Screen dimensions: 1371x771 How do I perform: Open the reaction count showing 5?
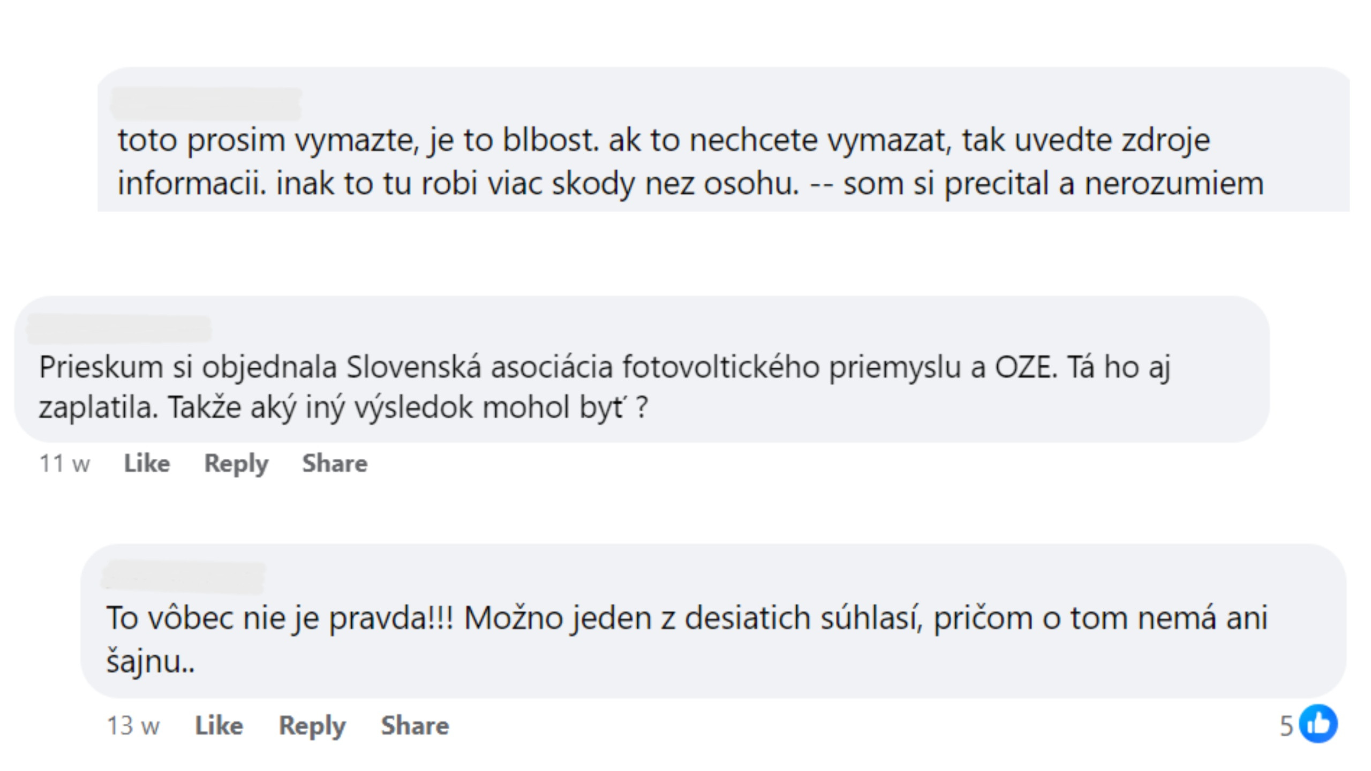tap(1286, 727)
